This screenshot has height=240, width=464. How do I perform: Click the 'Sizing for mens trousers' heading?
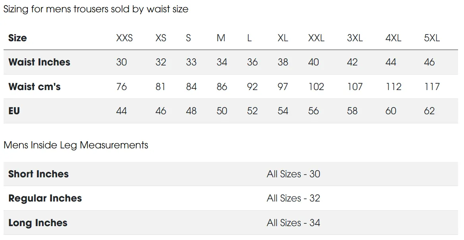click(x=96, y=9)
